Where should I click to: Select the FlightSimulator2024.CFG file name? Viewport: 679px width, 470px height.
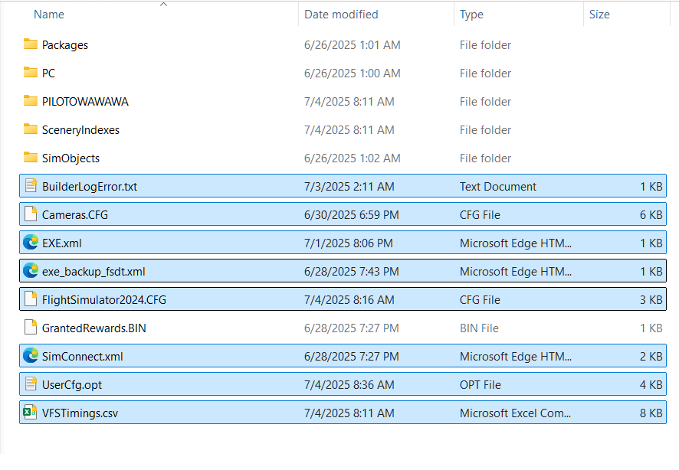tap(104, 299)
